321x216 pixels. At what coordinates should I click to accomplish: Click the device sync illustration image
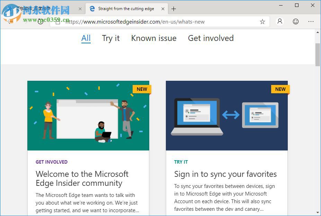pos(226,115)
